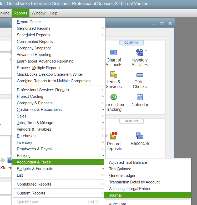Open the Reconcile icon
Viewport: 197px width, 205px height.
coord(140,136)
